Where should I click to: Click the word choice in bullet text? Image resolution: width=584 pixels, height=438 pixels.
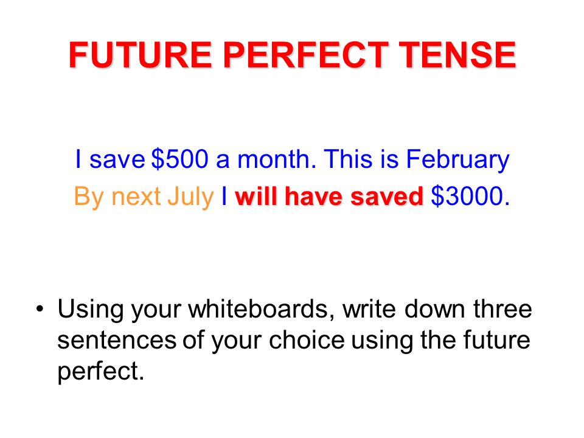(307, 340)
